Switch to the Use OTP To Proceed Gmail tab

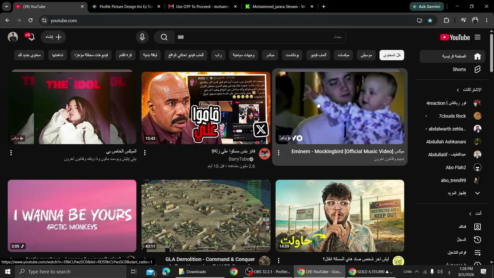tap(203, 7)
